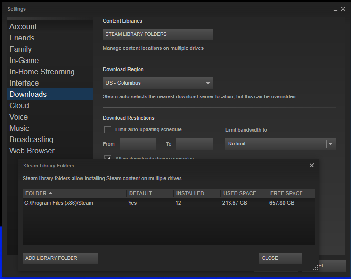Sort by FREE SPACE column header
The height and width of the screenshot is (279, 351).
pyautogui.click(x=291, y=193)
